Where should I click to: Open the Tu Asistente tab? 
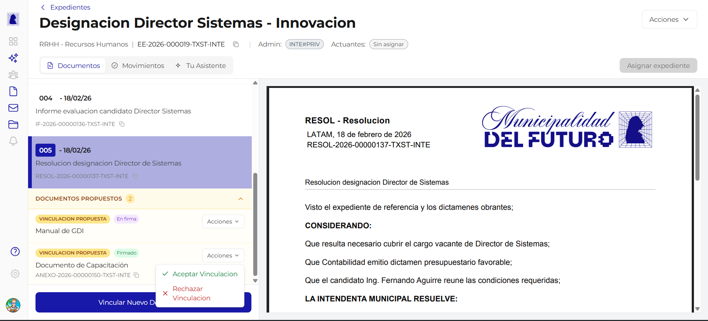(x=201, y=66)
